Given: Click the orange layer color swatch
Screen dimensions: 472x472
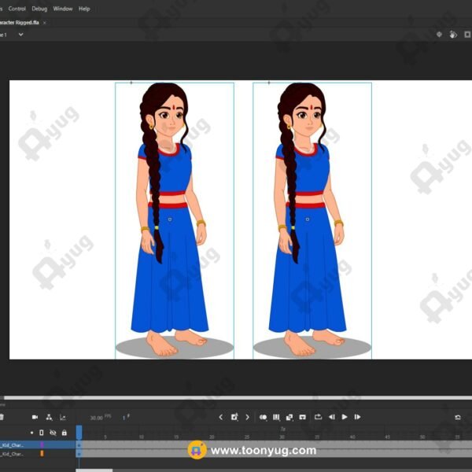Looking at the screenshot, I should point(42,453).
